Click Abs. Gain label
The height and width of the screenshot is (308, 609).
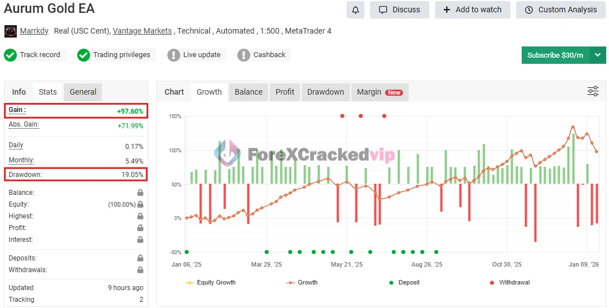click(24, 125)
